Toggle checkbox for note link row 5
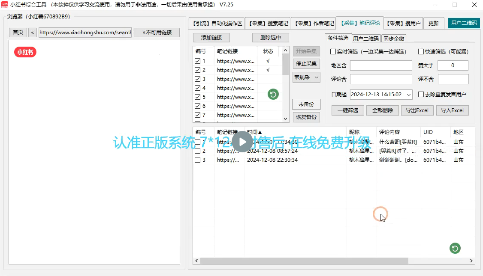This screenshot has width=483, height=276. coord(198,97)
